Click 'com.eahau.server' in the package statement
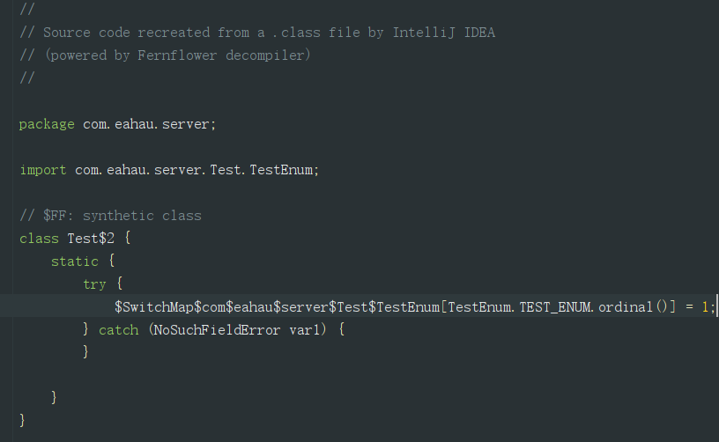Image resolution: width=719 pixels, height=442 pixels. click(145, 124)
